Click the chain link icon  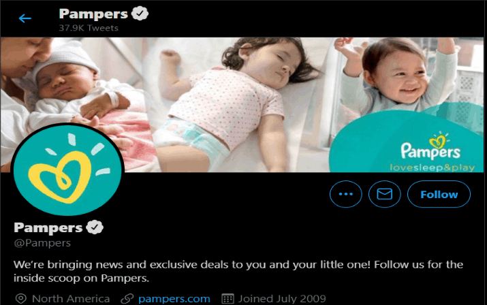[127, 299]
